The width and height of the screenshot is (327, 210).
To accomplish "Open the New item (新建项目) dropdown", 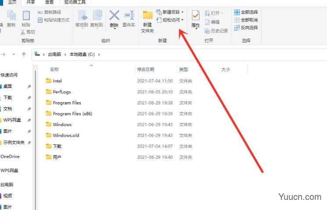I will click(x=170, y=12).
